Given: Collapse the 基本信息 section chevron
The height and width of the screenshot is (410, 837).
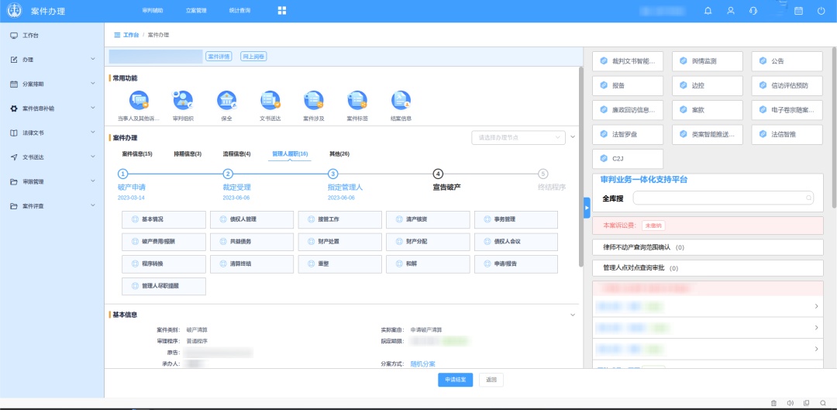Looking at the screenshot, I should coord(573,315).
